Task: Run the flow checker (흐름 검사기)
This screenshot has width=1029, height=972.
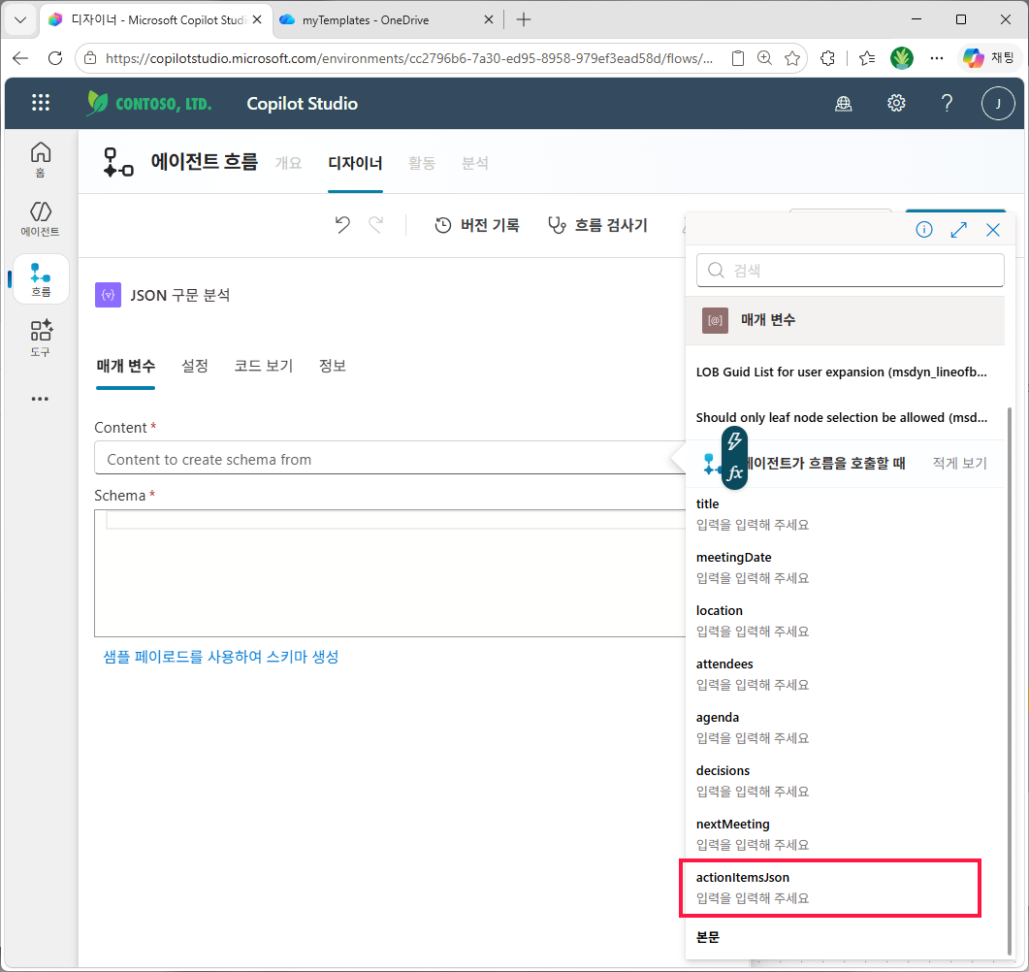Action: pyautogui.click(x=597, y=225)
